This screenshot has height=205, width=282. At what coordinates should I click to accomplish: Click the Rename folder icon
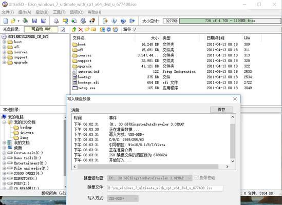point(93,29)
